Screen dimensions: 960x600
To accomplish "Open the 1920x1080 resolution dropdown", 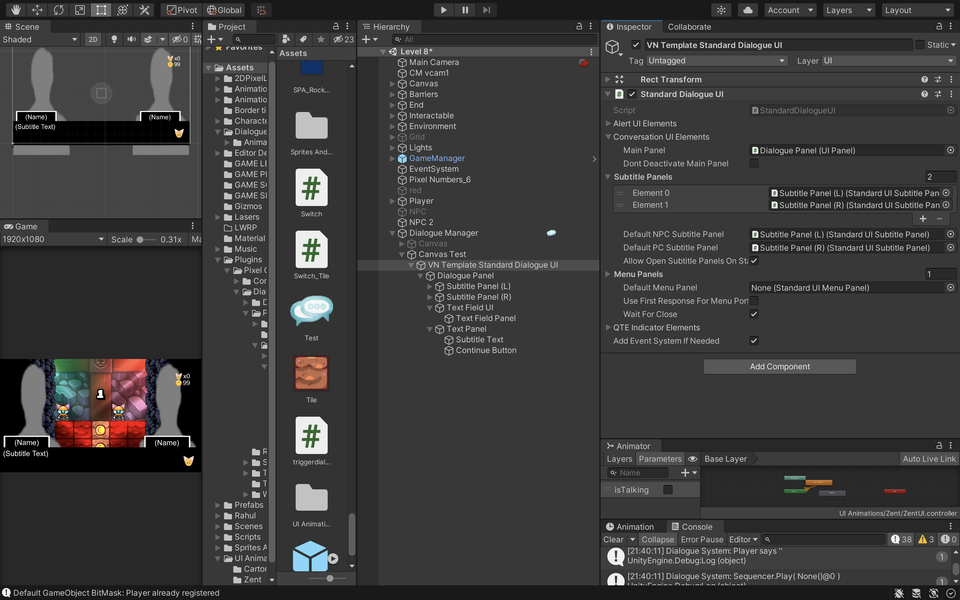I will (53, 239).
